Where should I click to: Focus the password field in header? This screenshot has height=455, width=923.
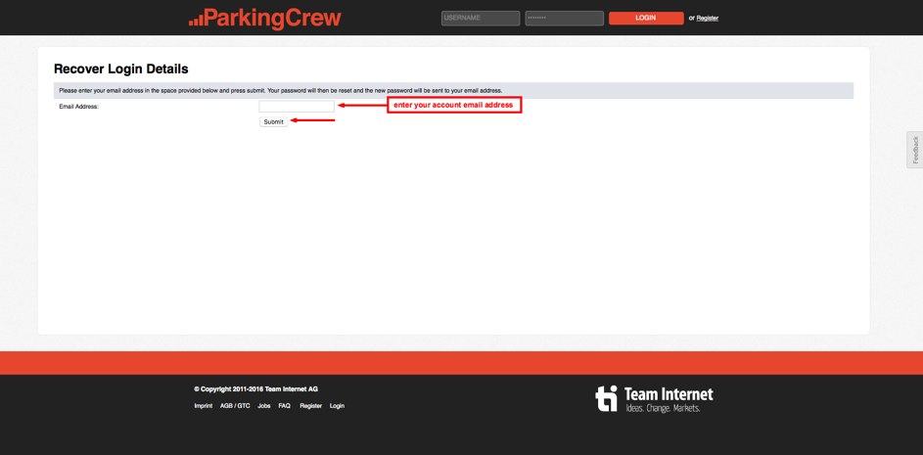tap(564, 18)
